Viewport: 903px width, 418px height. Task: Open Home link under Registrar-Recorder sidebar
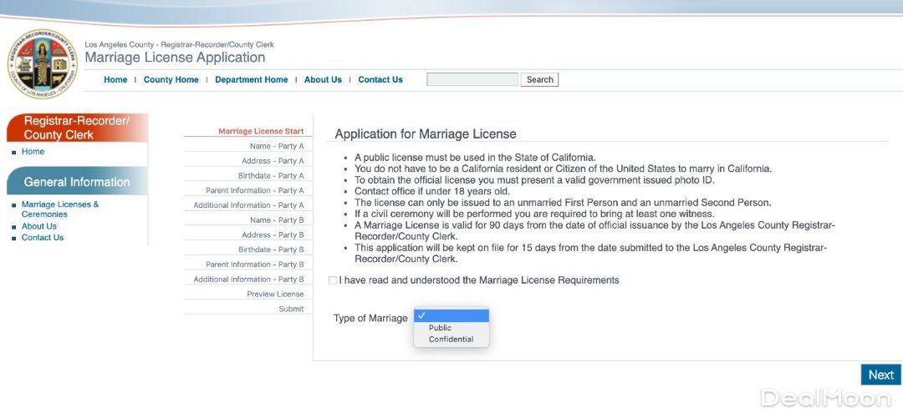pos(33,152)
